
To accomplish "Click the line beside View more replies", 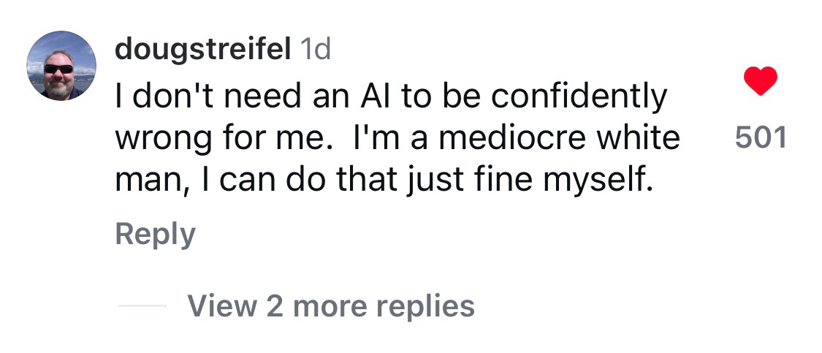I will point(142,305).
